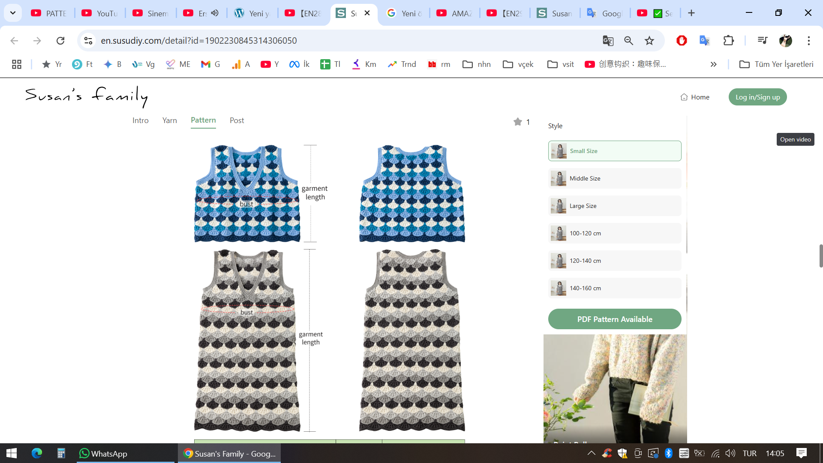Select the Small Size style option
Viewport: 823px width, 463px height.
(614, 151)
